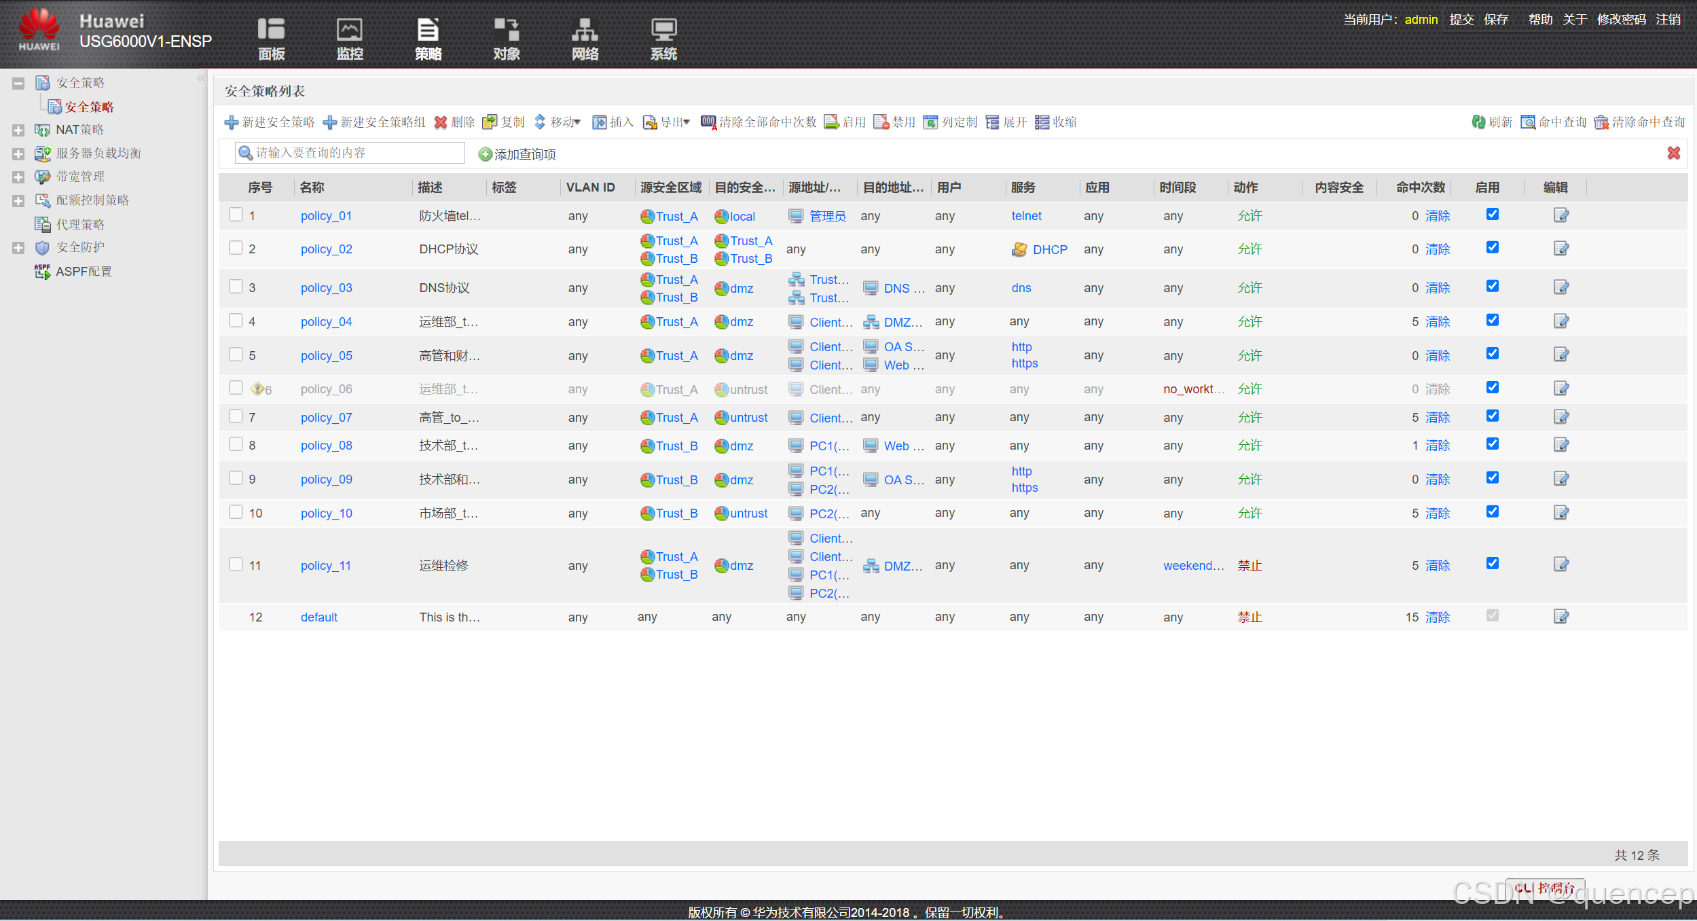Select the checkbox for policy_01 row
Image resolution: width=1697 pixels, height=921 pixels.
(x=236, y=215)
